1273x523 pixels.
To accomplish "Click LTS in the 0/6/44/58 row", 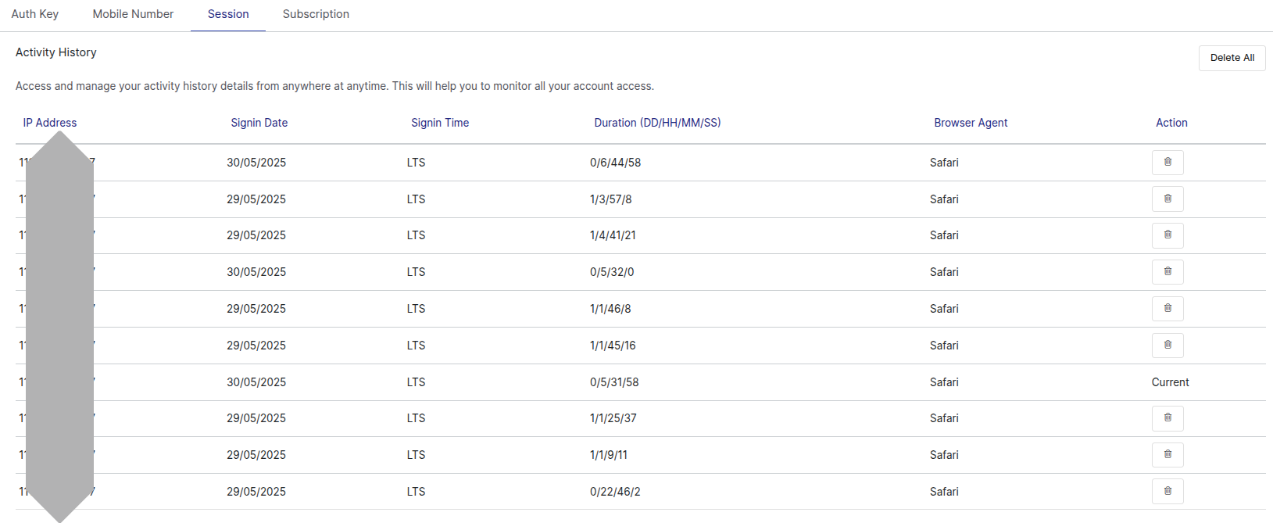I will click(416, 163).
